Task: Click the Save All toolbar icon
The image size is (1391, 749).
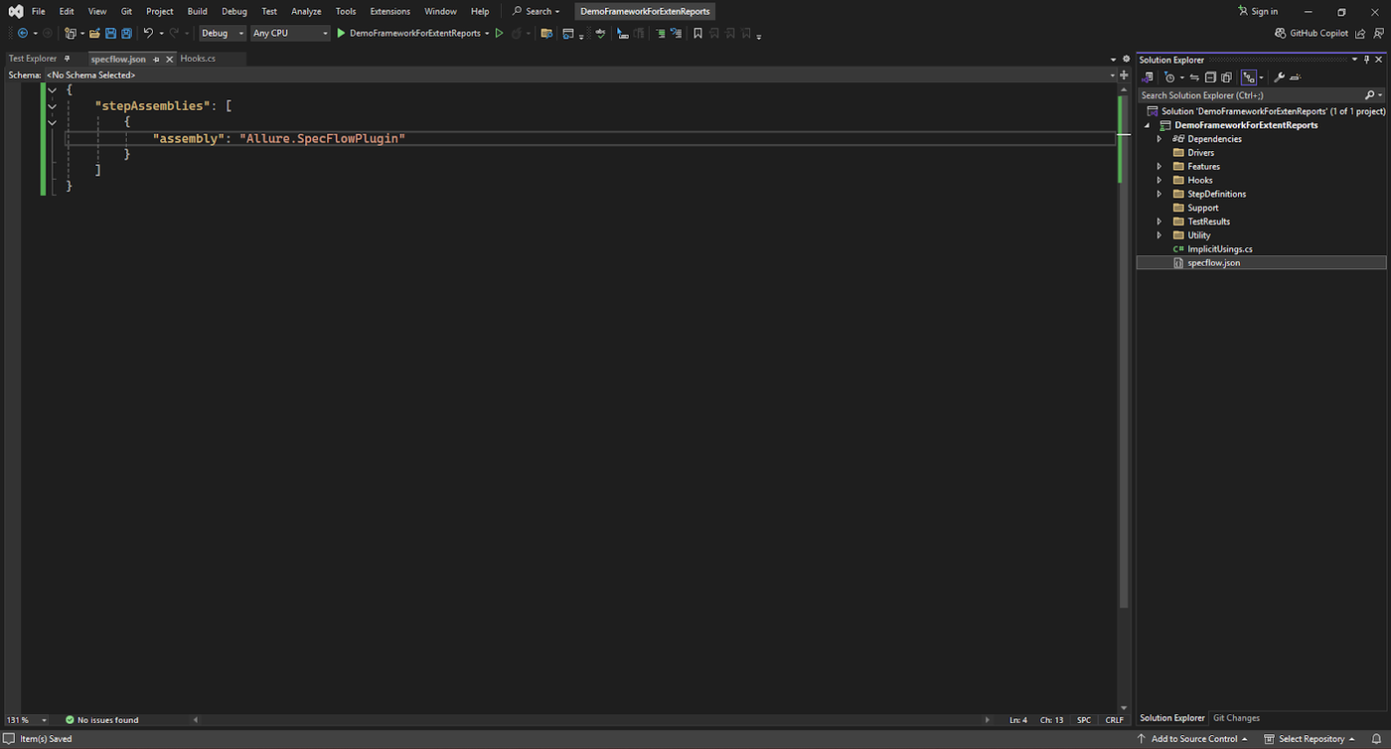Action: click(126, 33)
